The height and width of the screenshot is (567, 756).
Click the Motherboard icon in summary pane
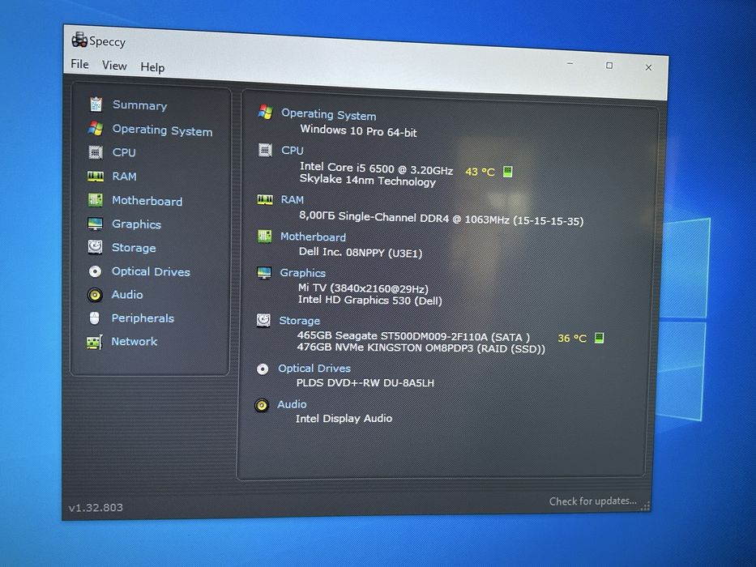264,237
